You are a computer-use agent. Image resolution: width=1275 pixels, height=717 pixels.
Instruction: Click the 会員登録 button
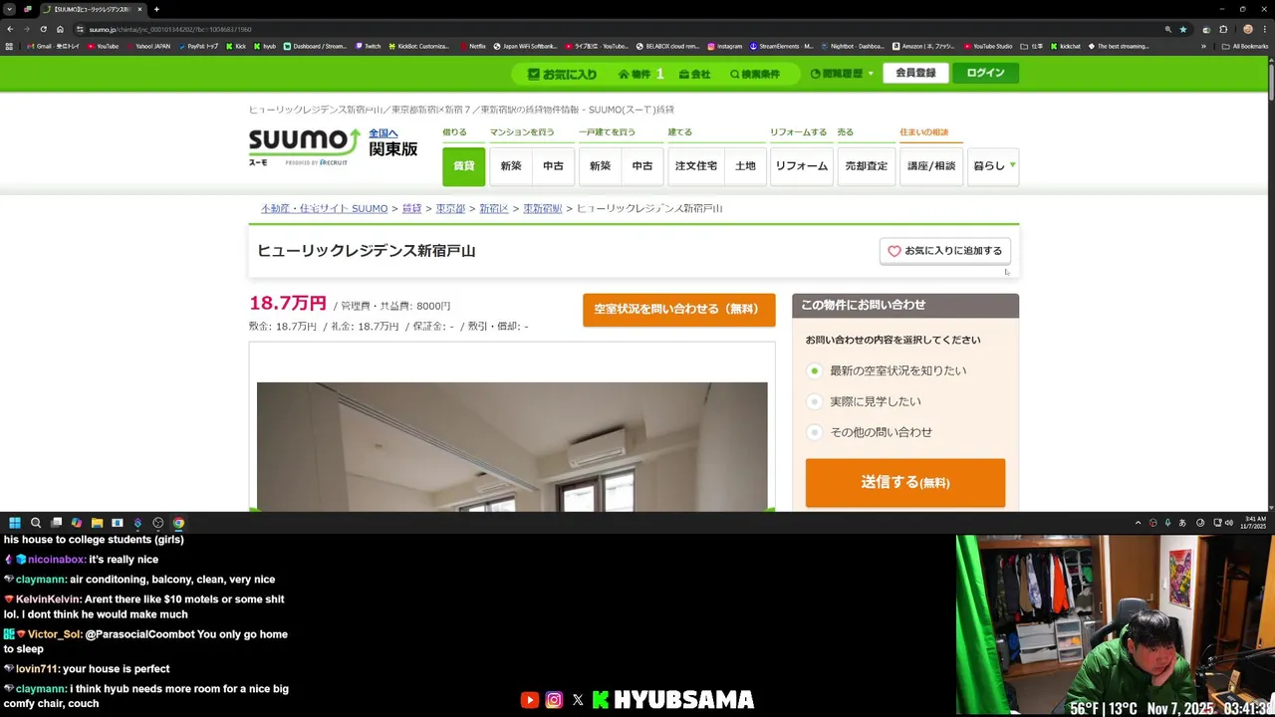tap(915, 73)
